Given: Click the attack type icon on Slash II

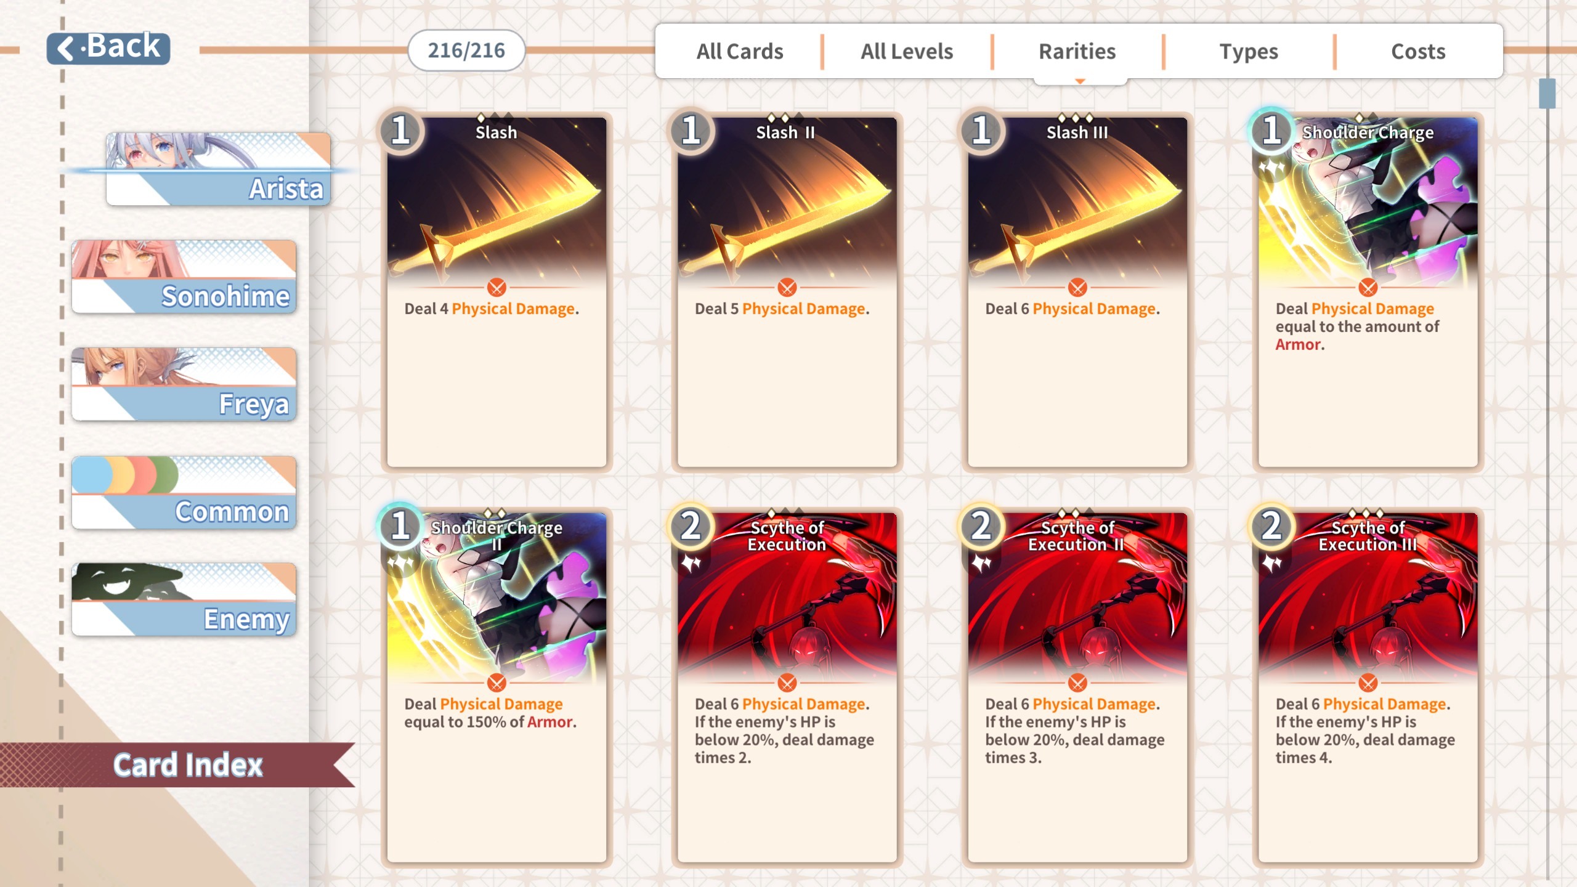Looking at the screenshot, I should point(787,287).
